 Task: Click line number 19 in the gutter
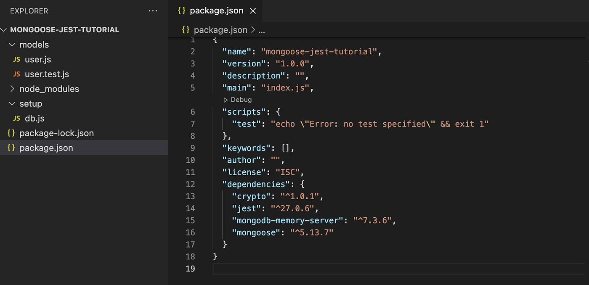pyautogui.click(x=190, y=269)
